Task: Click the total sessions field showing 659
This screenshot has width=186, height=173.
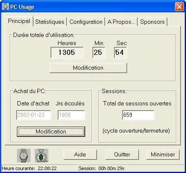Action: pyautogui.click(x=138, y=115)
